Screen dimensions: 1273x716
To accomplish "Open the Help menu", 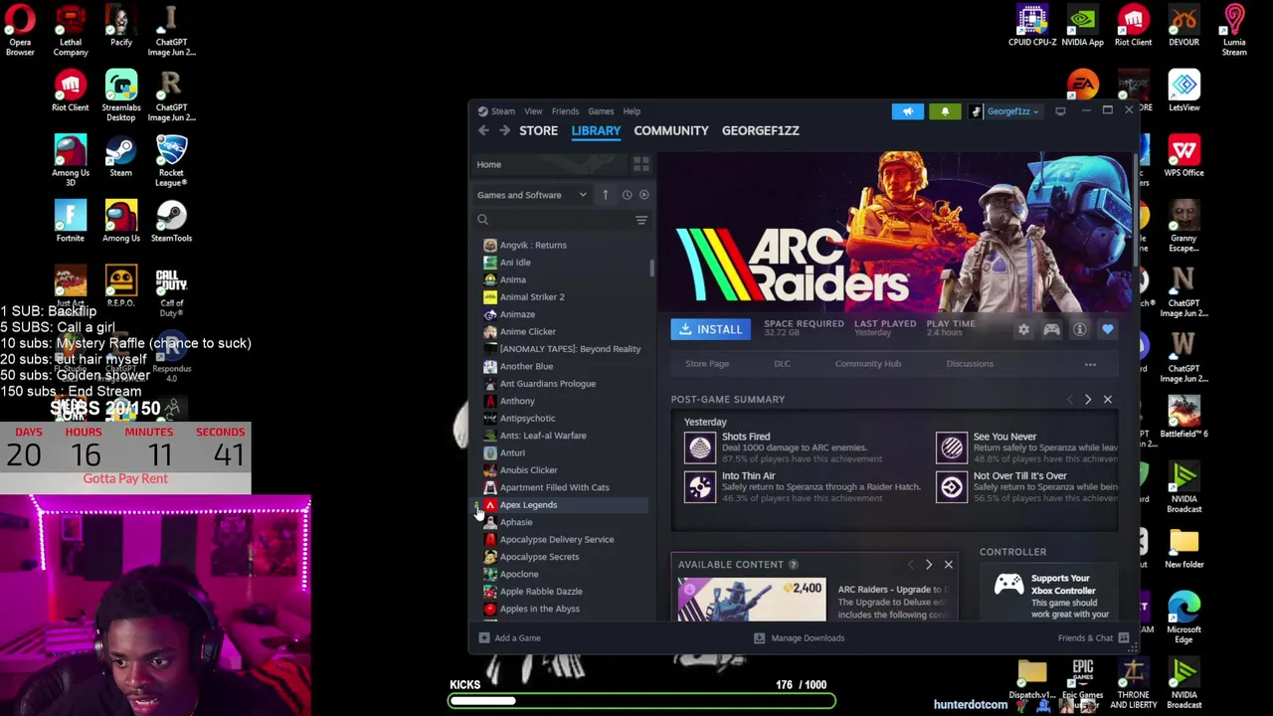I will [632, 111].
